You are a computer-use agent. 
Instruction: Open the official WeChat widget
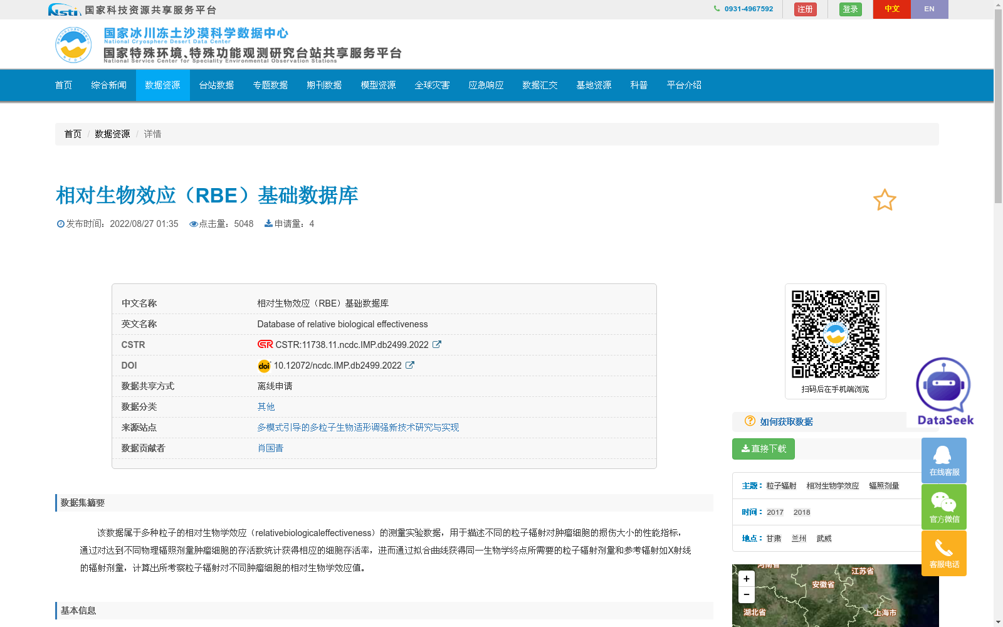coord(944,507)
